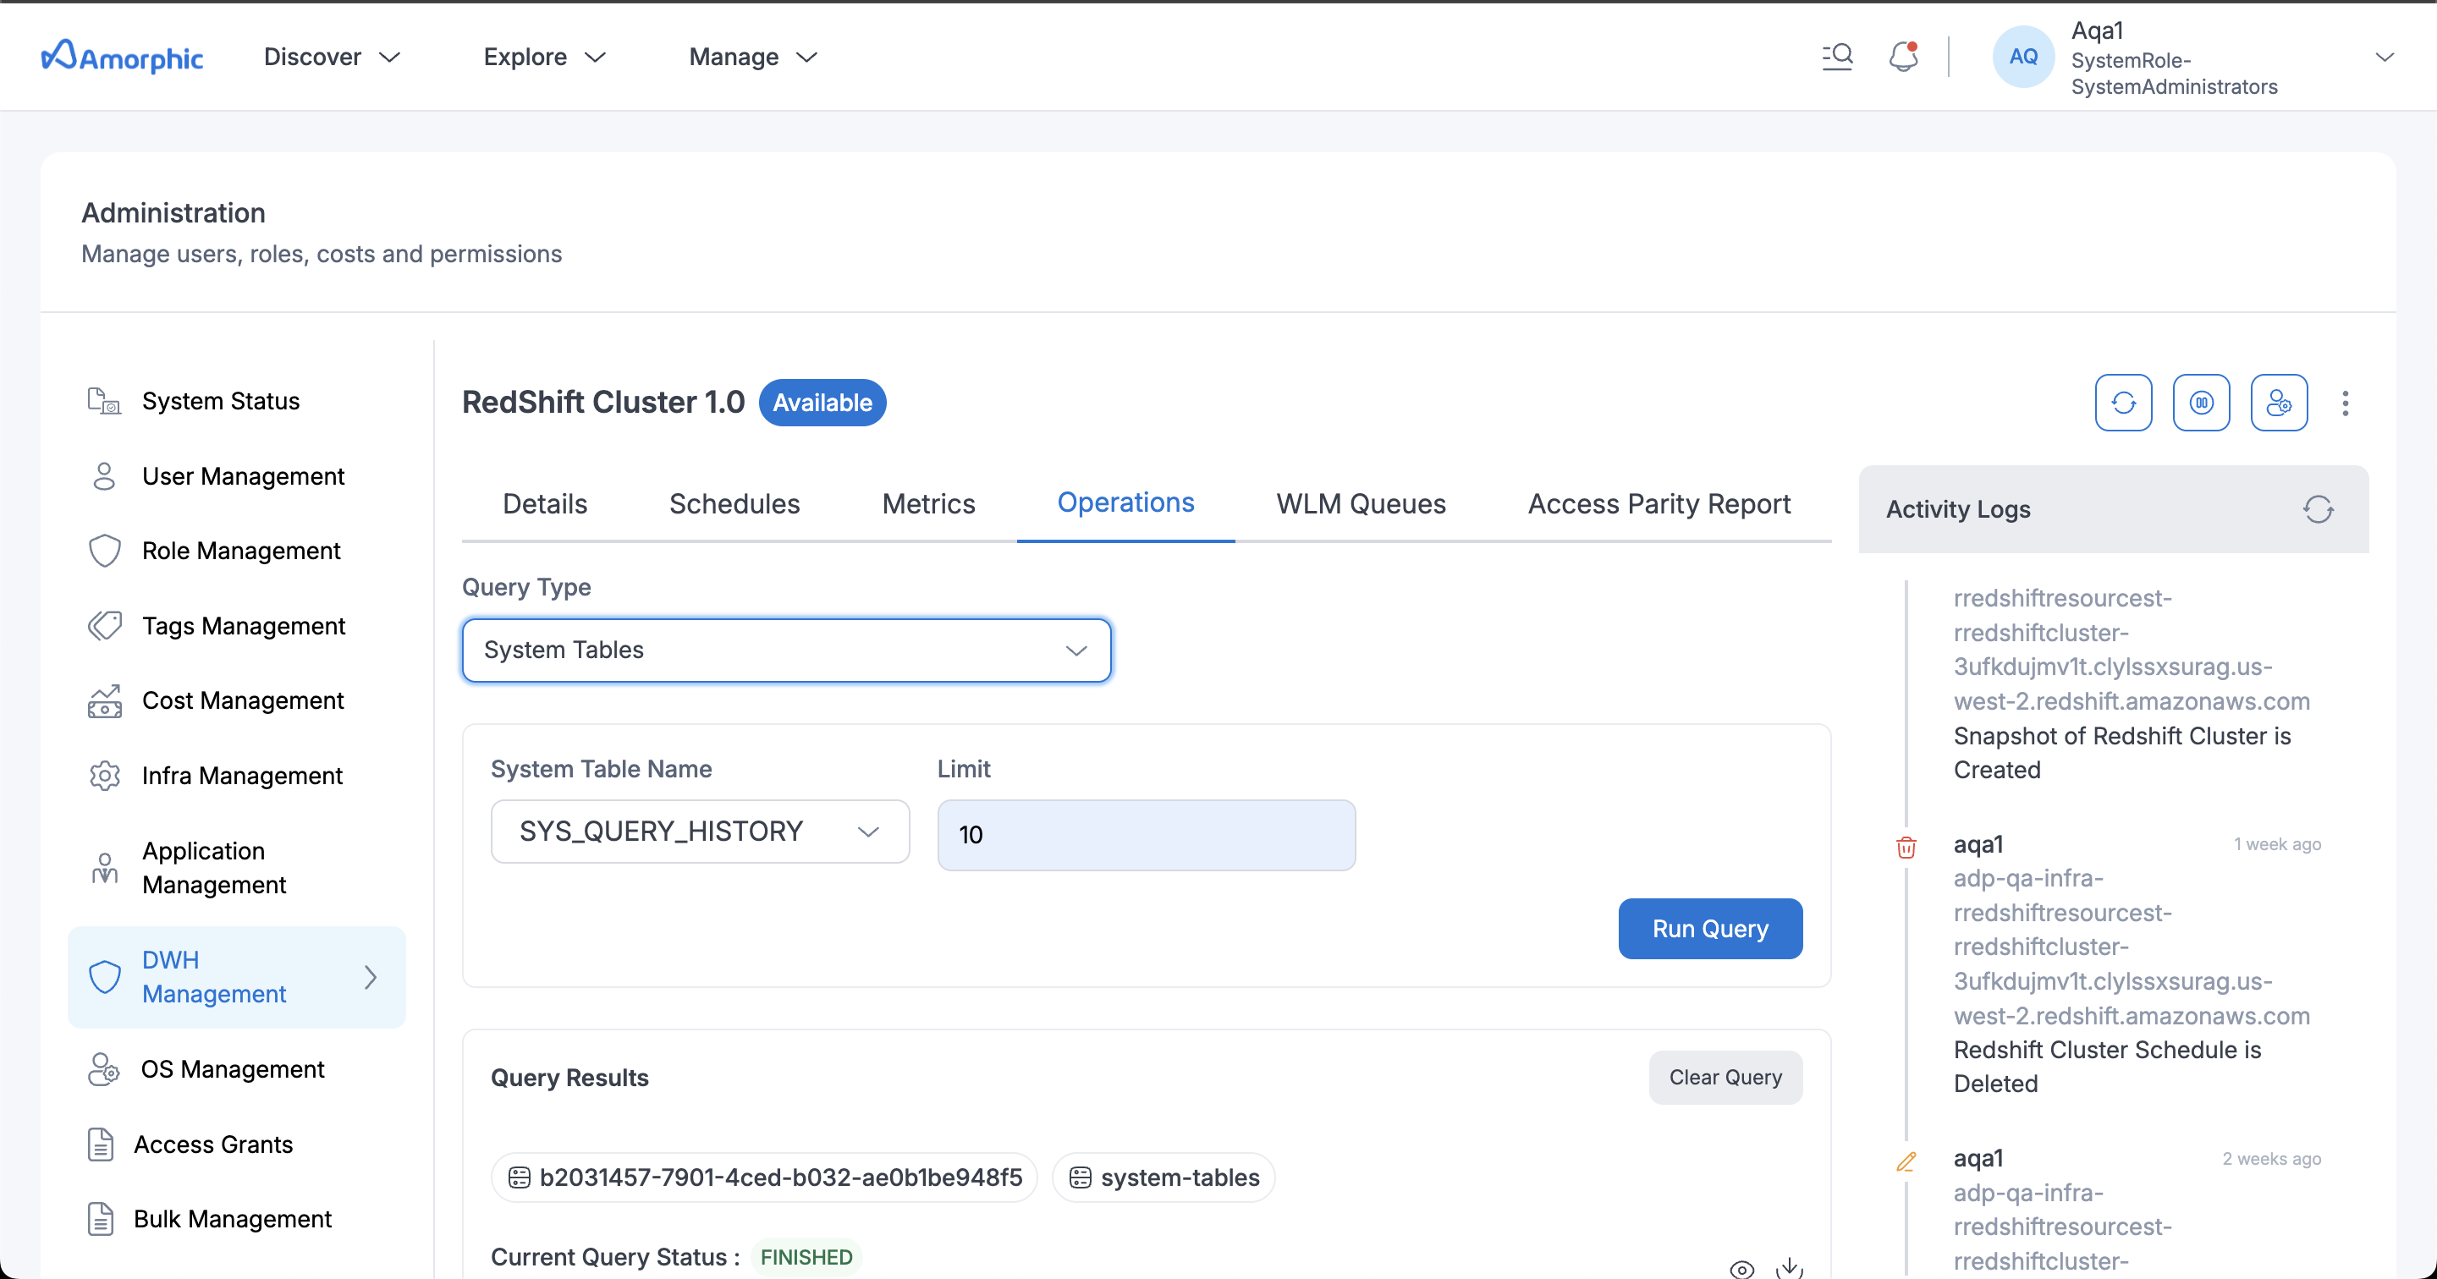Switch to the Schedules tab
2437x1279 pixels.
pyautogui.click(x=734, y=503)
